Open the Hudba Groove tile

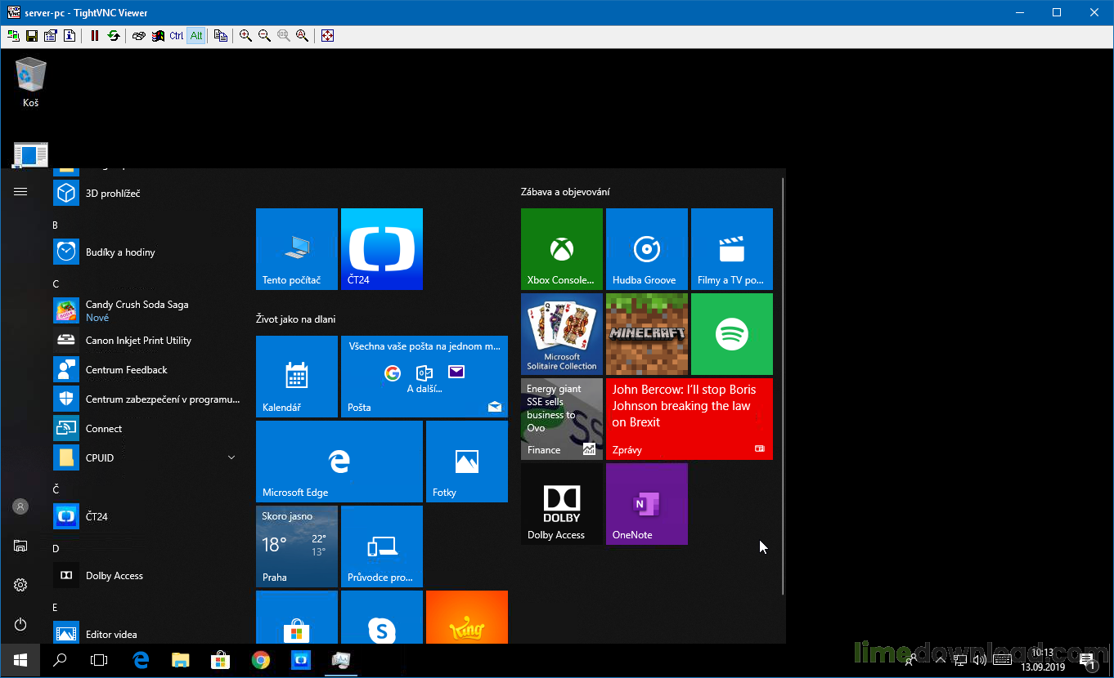pyautogui.click(x=647, y=249)
